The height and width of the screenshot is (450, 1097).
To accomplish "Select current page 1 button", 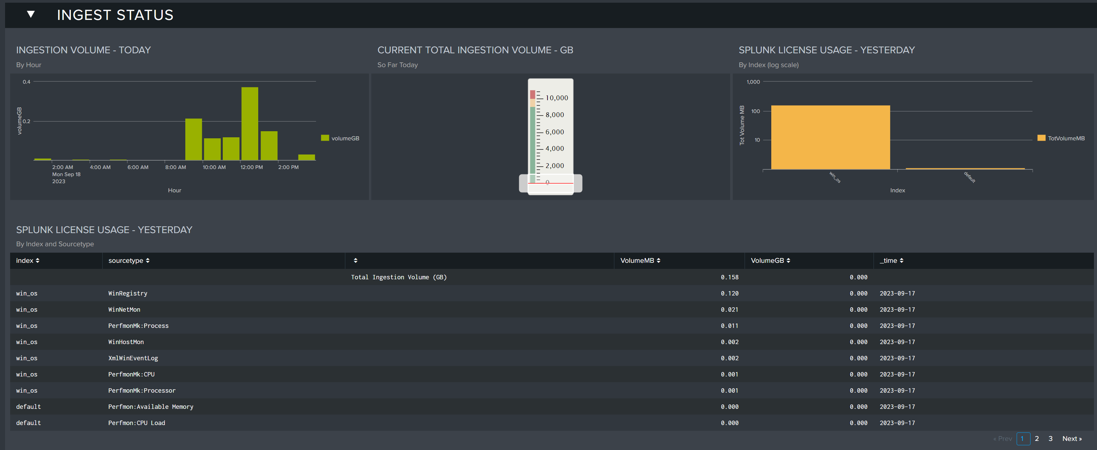I will (x=1023, y=439).
